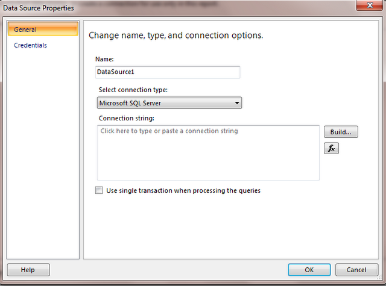Expand the connection type dropdown arrow
386x286 pixels.
click(x=238, y=103)
